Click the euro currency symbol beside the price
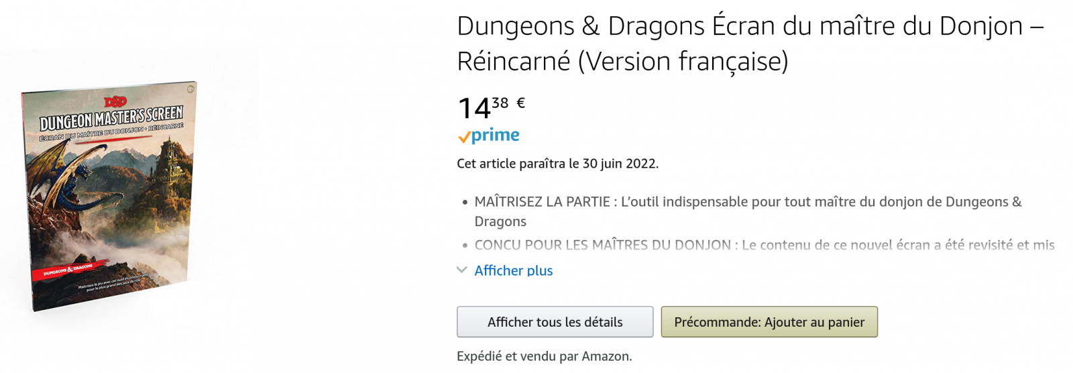Viewport: 1073px width, 373px height. pos(520,103)
